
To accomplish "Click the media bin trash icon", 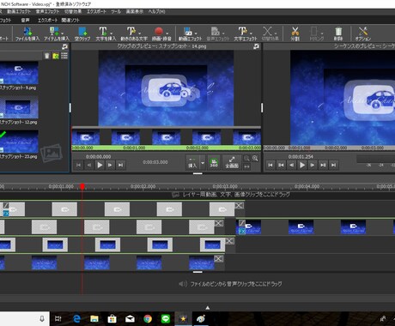I will pos(47,56).
